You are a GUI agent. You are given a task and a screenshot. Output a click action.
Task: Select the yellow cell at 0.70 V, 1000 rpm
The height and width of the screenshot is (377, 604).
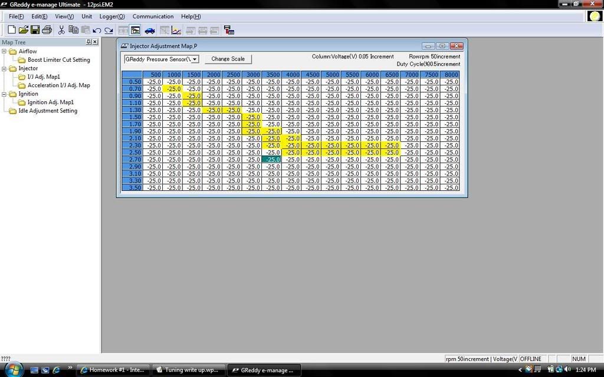coord(172,89)
